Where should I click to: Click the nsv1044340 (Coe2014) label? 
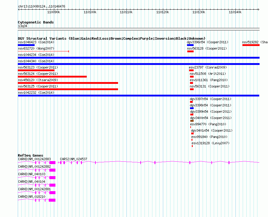point(36,61)
